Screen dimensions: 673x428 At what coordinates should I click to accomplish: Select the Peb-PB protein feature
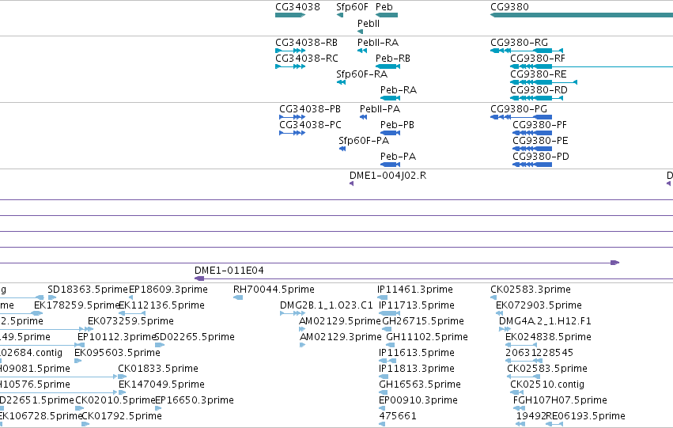[390, 133]
